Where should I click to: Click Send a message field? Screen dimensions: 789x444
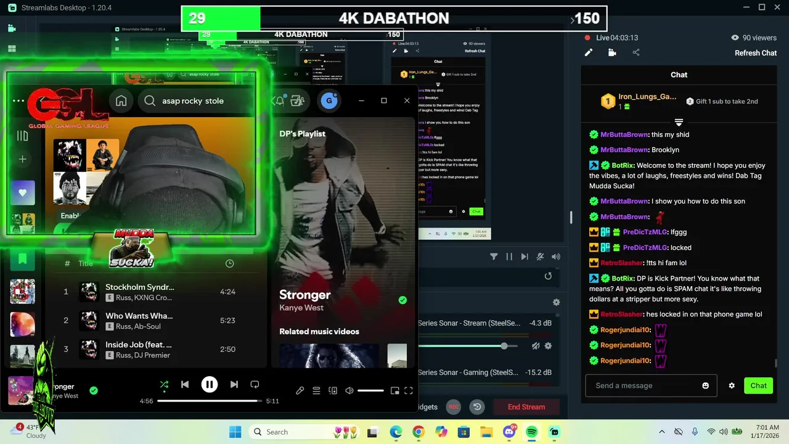coord(651,385)
